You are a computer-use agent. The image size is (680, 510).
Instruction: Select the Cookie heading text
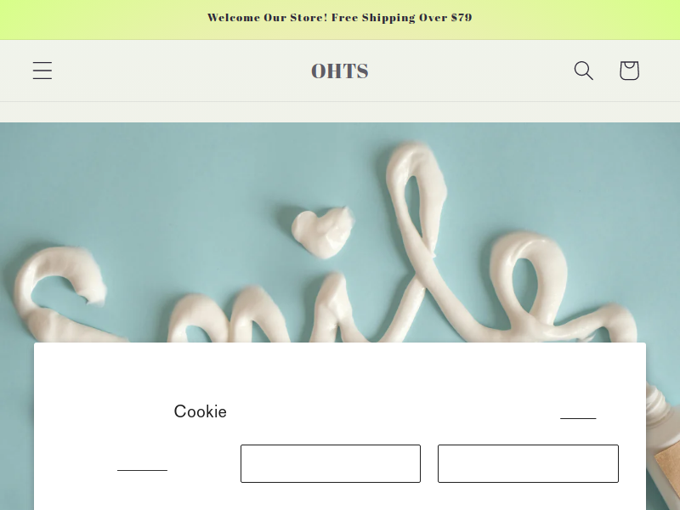[201, 411]
